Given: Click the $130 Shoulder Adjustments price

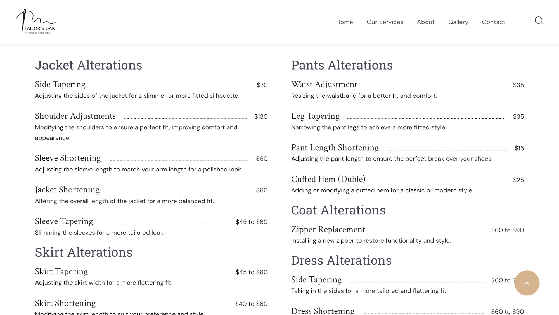Looking at the screenshot, I should 261,116.
